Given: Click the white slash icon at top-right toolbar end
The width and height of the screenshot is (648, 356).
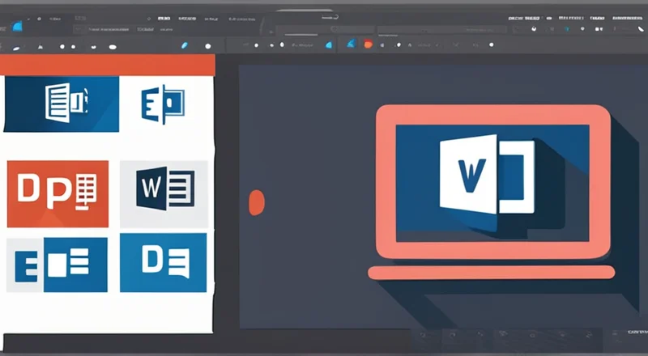Looking at the screenshot, I should [639, 29].
